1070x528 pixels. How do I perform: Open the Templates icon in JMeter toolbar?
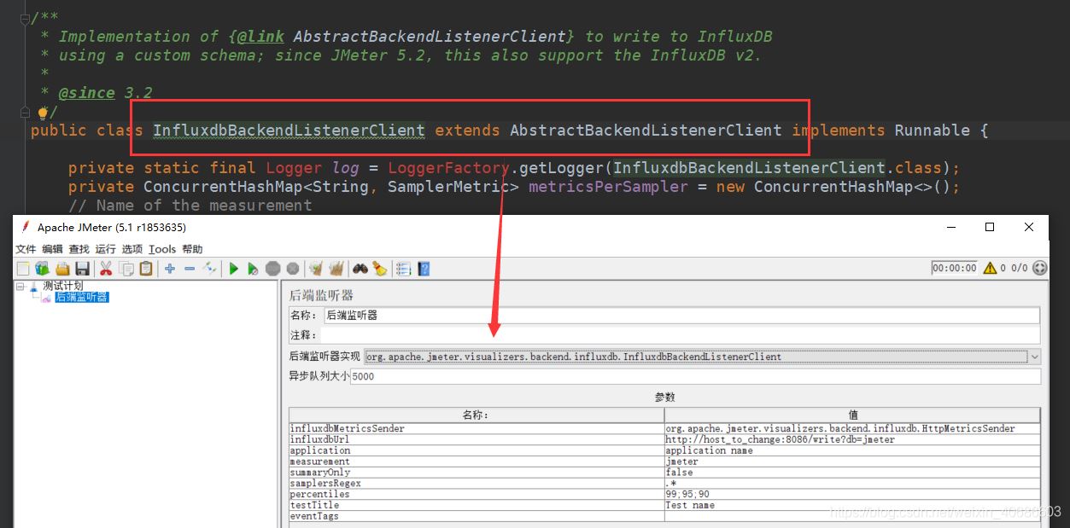coord(42,269)
